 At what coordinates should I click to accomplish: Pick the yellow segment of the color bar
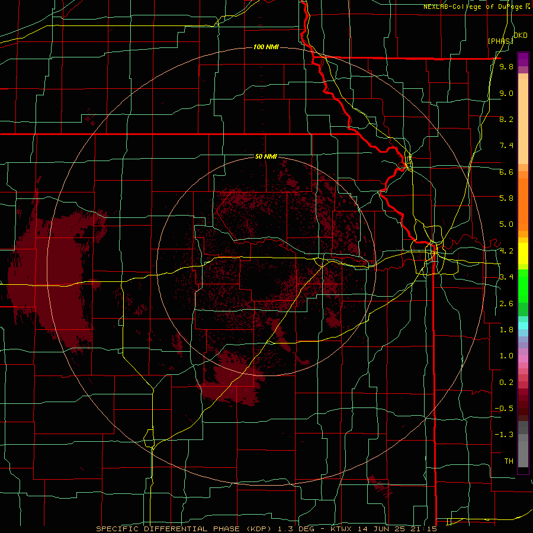coord(523,253)
